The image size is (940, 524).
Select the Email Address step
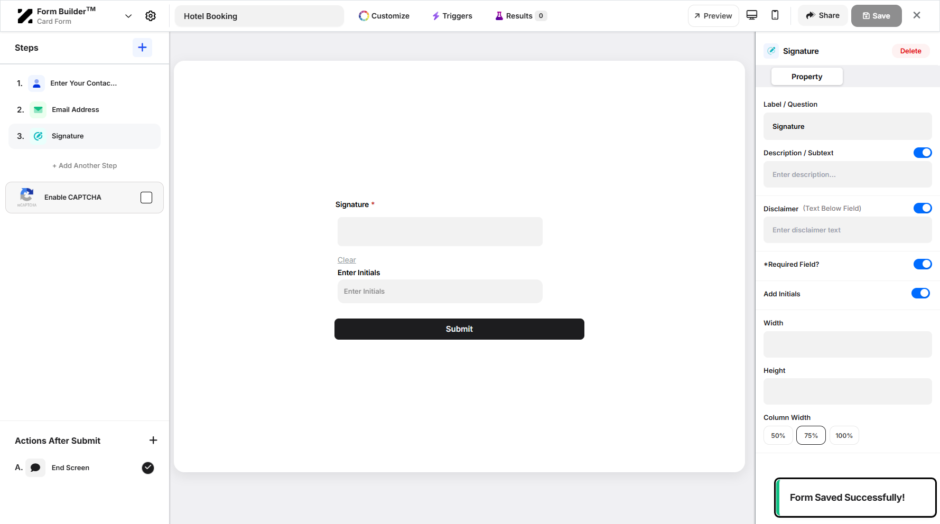point(85,110)
